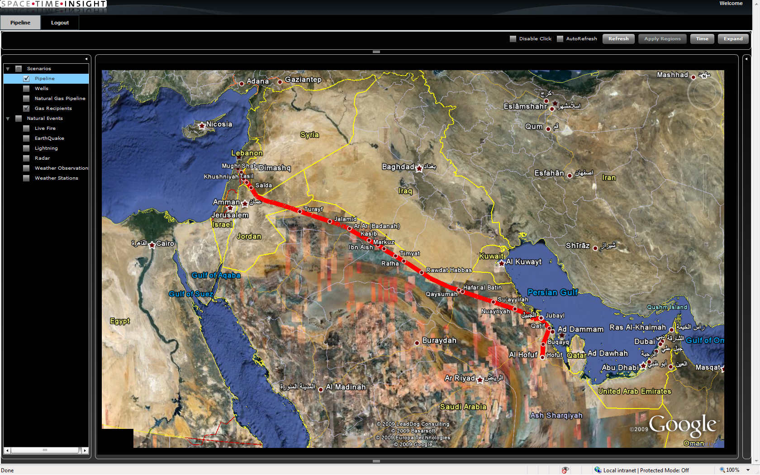Click the Al Kuwayt star marker
Image resolution: width=760 pixels, height=475 pixels.
(x=501, y=263)
